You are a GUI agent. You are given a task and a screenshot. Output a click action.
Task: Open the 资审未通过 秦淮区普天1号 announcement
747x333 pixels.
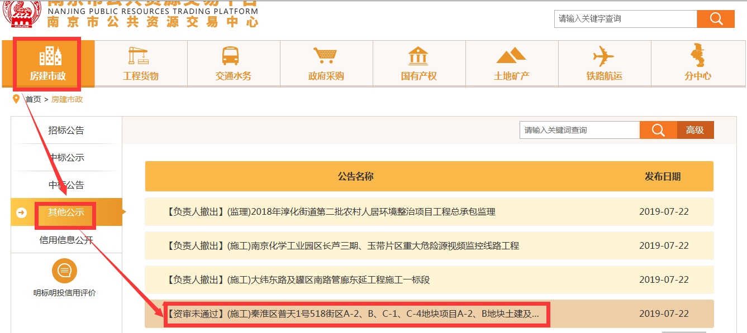[x=353, y=314]
